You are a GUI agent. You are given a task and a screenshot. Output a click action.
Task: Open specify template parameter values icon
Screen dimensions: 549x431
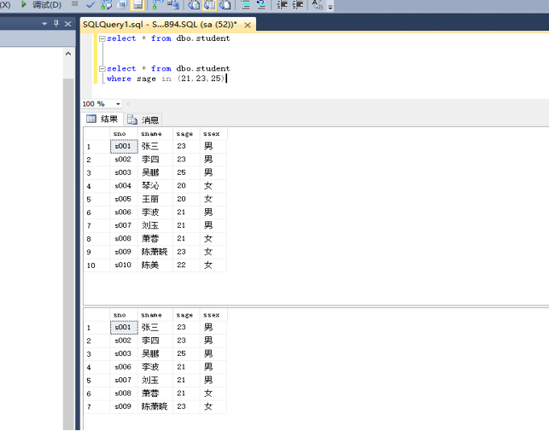[x=318, y=4]
